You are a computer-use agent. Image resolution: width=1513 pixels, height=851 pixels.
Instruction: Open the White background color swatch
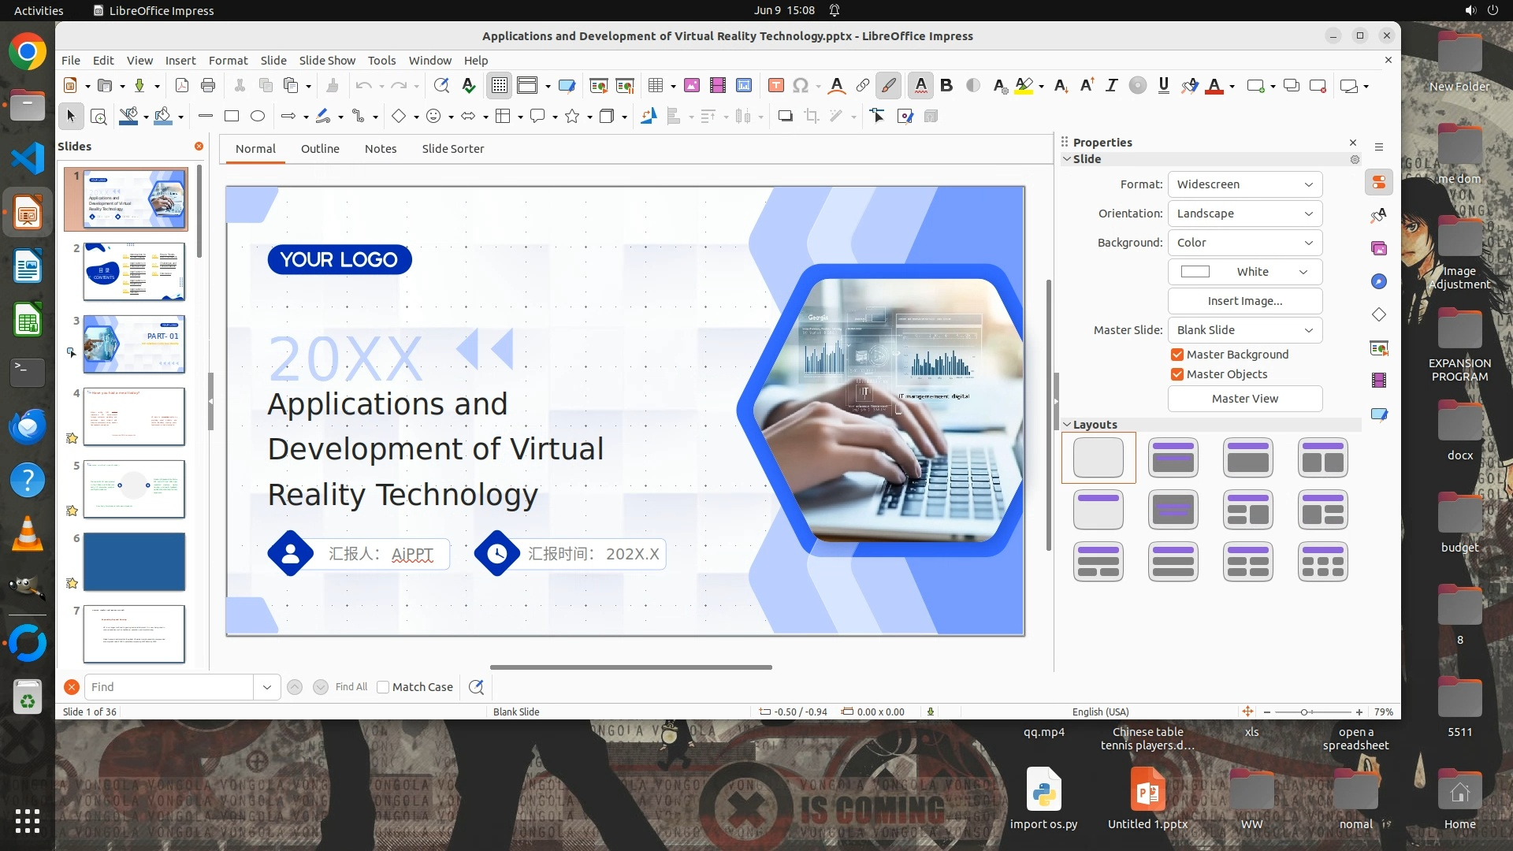(1244, 272)
